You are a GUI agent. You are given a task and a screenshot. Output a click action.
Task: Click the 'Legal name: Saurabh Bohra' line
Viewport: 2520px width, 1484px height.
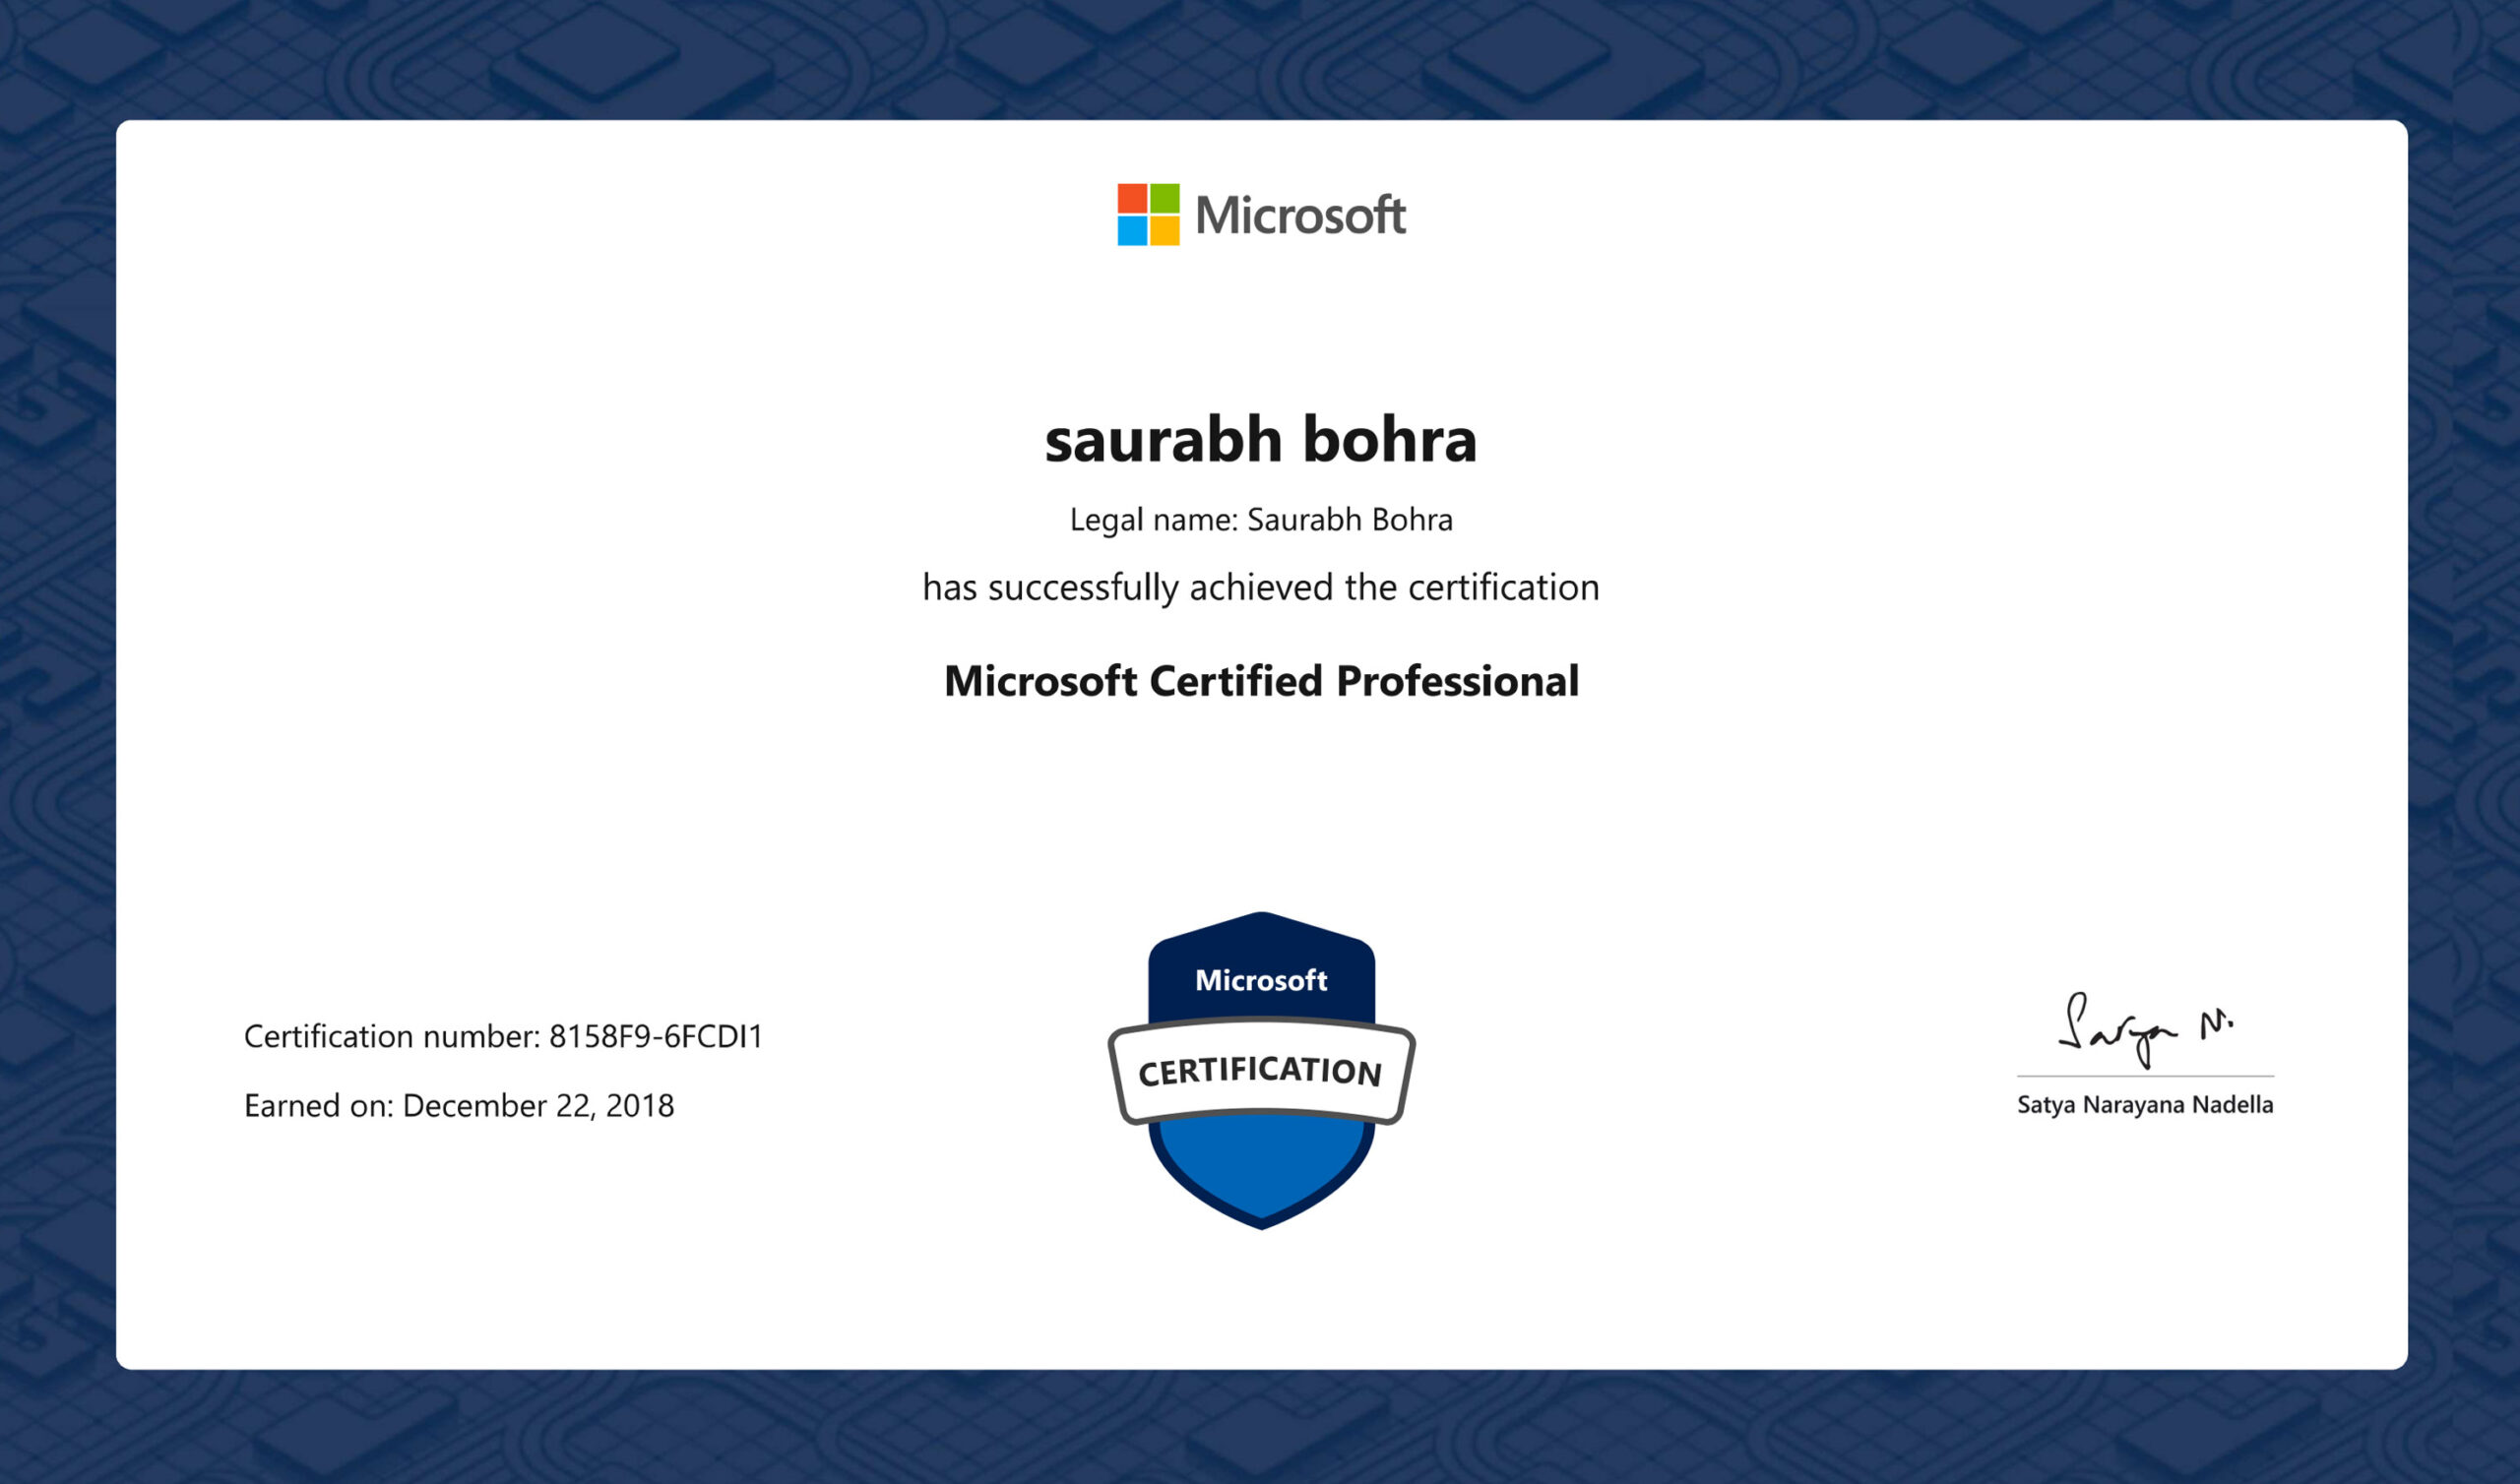1261,520
